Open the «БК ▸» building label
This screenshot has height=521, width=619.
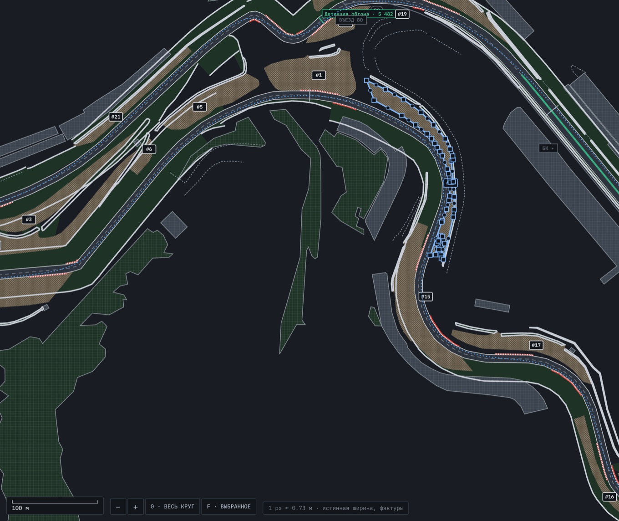pyautogui.click(x=548, y=148)
